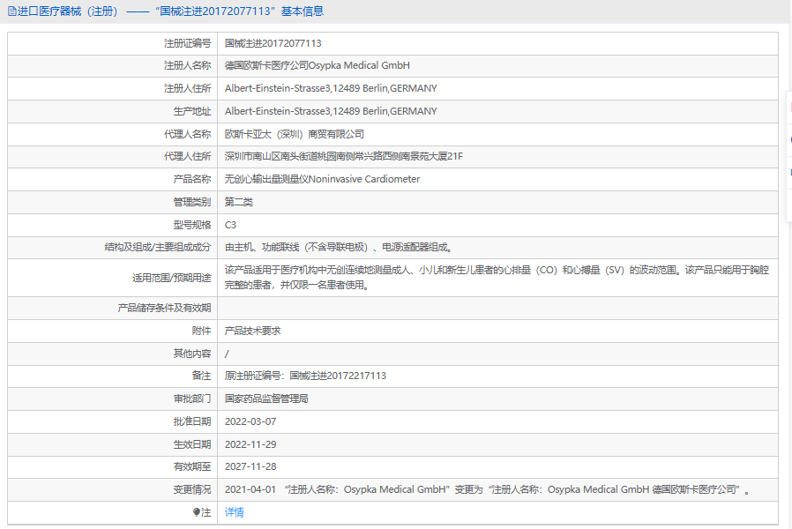Select the 审批部门 label
792x529 pixels.
tap(192, 399)
